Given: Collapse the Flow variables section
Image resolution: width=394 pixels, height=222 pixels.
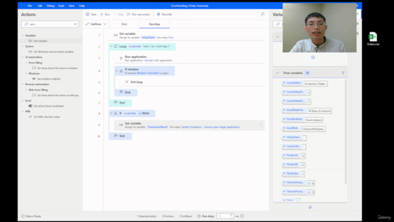Looking at the screenshot, I should coord(278,73).
